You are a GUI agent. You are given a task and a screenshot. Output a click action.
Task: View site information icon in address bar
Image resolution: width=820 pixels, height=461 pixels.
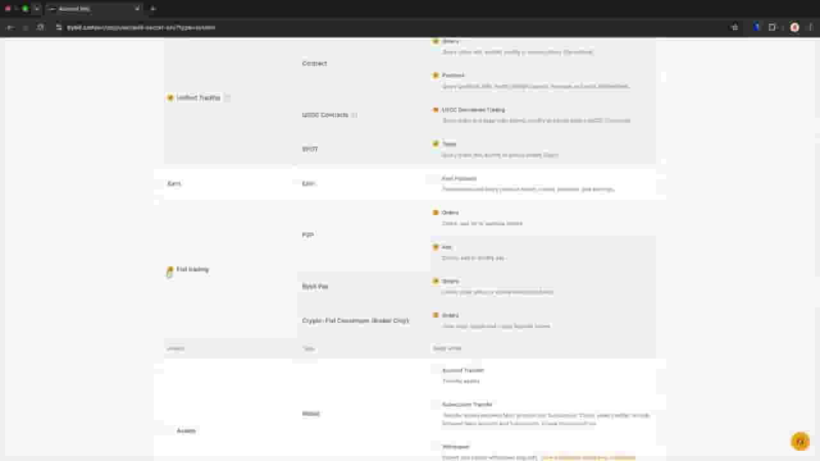(58, 28)
